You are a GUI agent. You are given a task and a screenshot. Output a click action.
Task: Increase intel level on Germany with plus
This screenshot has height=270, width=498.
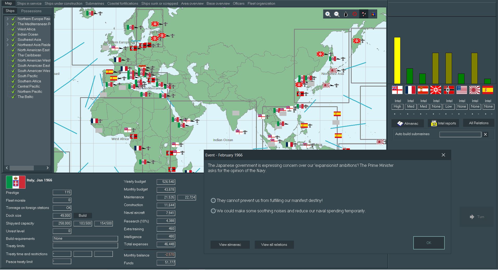point(446,114)
